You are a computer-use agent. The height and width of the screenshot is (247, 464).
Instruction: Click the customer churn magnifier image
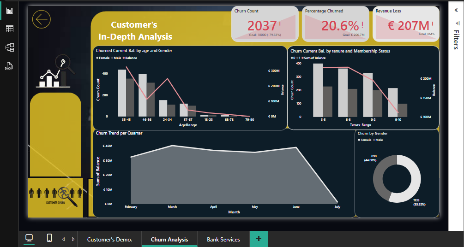point(55,197)
